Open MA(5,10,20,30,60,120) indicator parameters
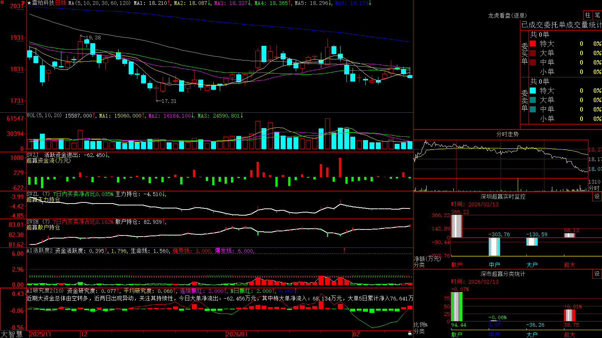 pos(99,3)
